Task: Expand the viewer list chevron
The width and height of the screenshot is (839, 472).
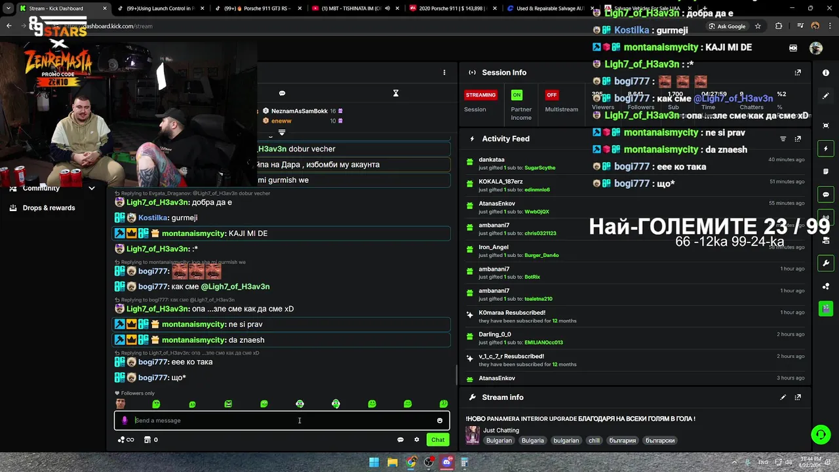Action: point(282,132)
